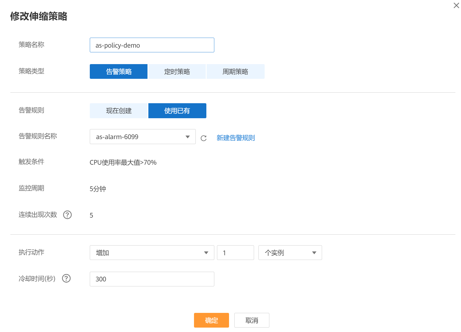Show help for 冷却时间(秒)
The width and height of the screenshot is (461, 332).
coord(67,278)
